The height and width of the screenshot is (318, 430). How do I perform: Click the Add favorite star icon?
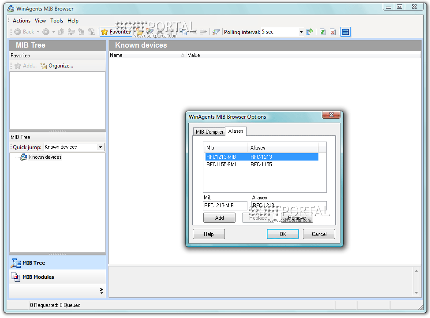(x=18, y=66)
